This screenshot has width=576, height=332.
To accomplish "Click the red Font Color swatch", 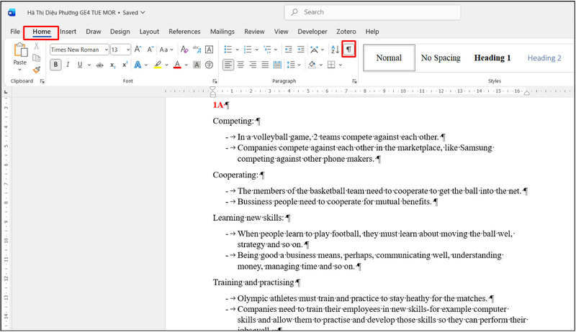I will (x=177, y=65).
